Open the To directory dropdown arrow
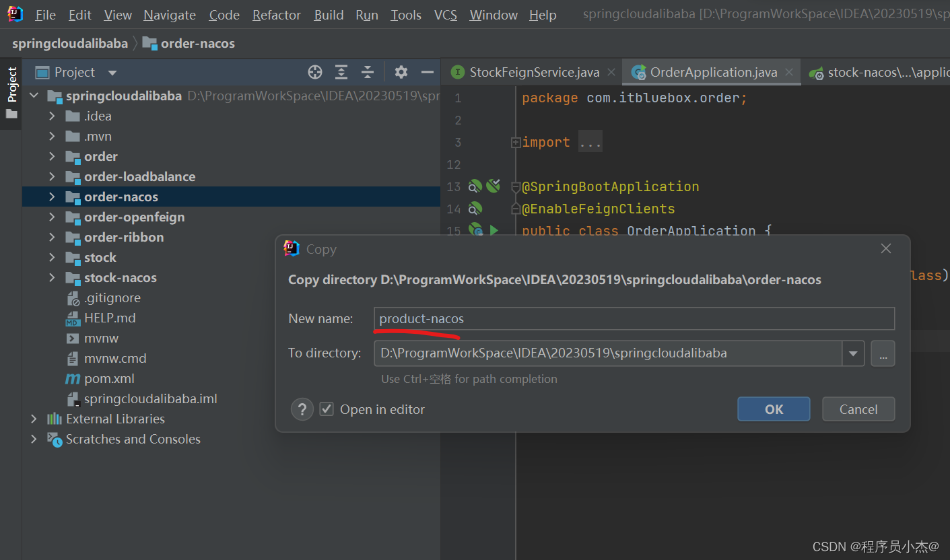Screen dimensions: 950x560 [x=853, y=353]
